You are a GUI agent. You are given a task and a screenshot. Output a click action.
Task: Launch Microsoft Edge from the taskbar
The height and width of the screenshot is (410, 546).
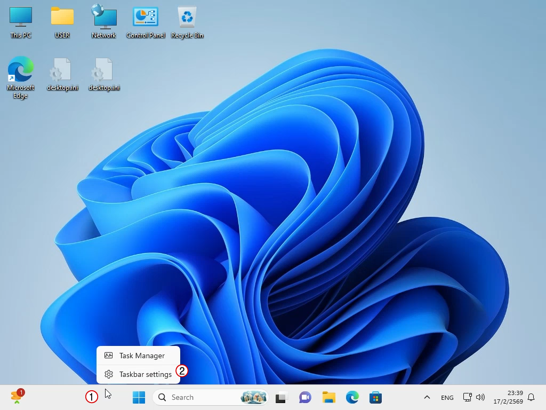point(352,397)
